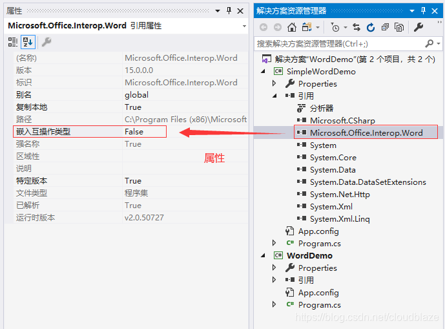
Task: Click the 运行时版本 value v2.0.50727
Action: pyautogui.click(x=144, y=218)
